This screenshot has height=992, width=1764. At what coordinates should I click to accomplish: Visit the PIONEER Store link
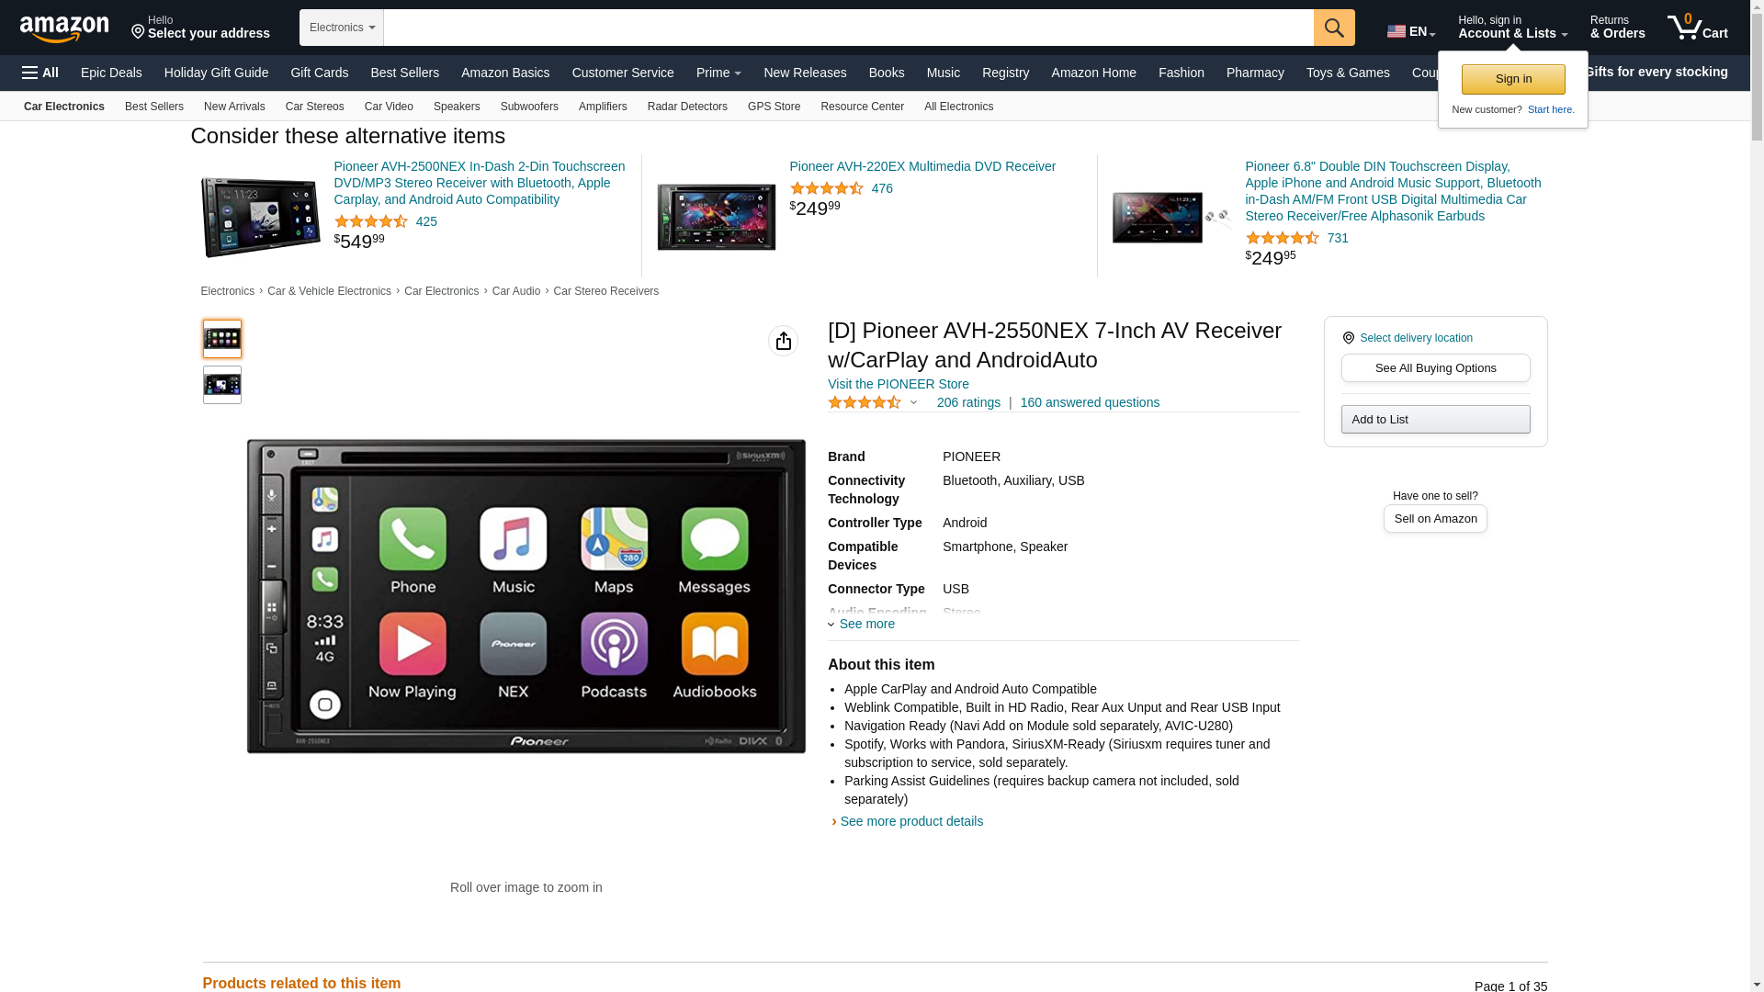coord(898,384)
